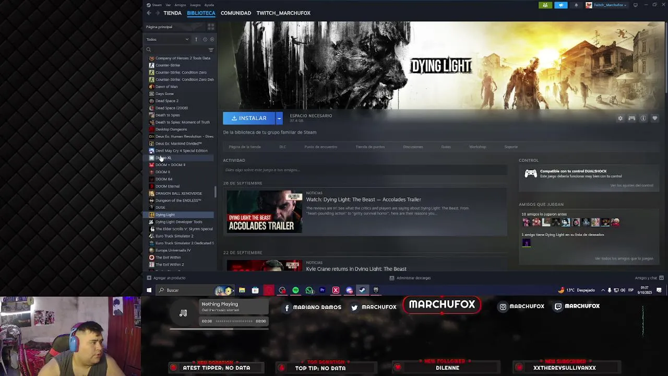668x376 pixels.
Task: Click the sort ascending arrow in library filter
Action: 196,39
